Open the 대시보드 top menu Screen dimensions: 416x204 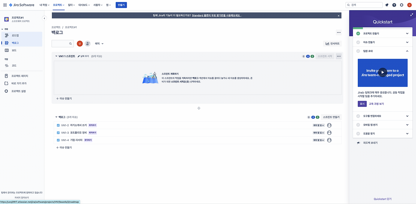pos(84,5)
